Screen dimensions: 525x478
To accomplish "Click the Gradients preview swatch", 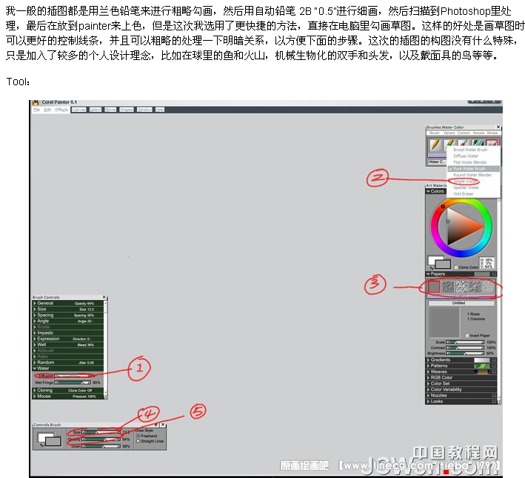I will pyautogui.click(x=482, y=360).
